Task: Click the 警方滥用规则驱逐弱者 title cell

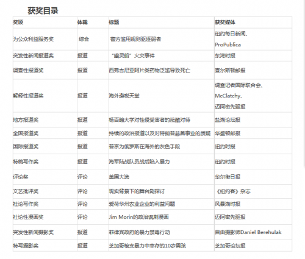Action: coord(135,39)
